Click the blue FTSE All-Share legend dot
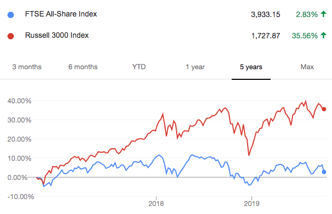 pyautogui.click(x=11, y=14)
